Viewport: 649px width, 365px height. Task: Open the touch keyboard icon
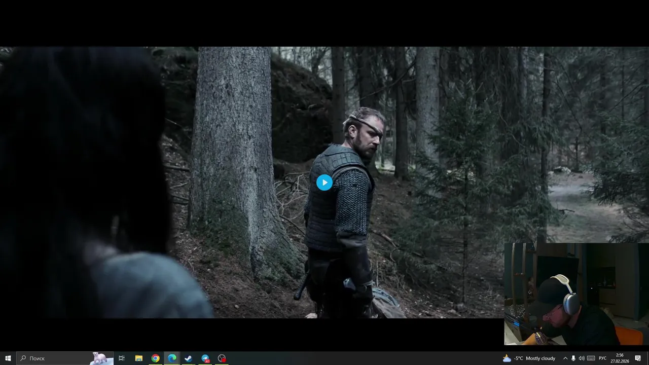(591, 358)
